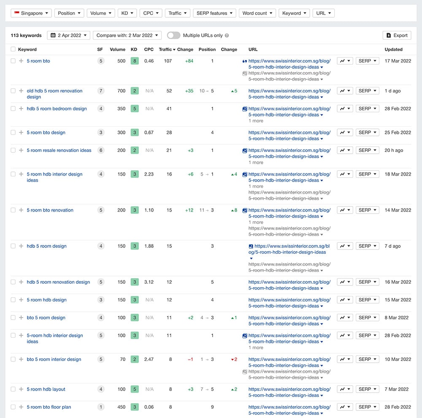Image resolution: width=422 pixels, height=418 pixels.
Task: Click the image icon on '5 room resale renovation ideas' URL
Action: pos(244,150)
